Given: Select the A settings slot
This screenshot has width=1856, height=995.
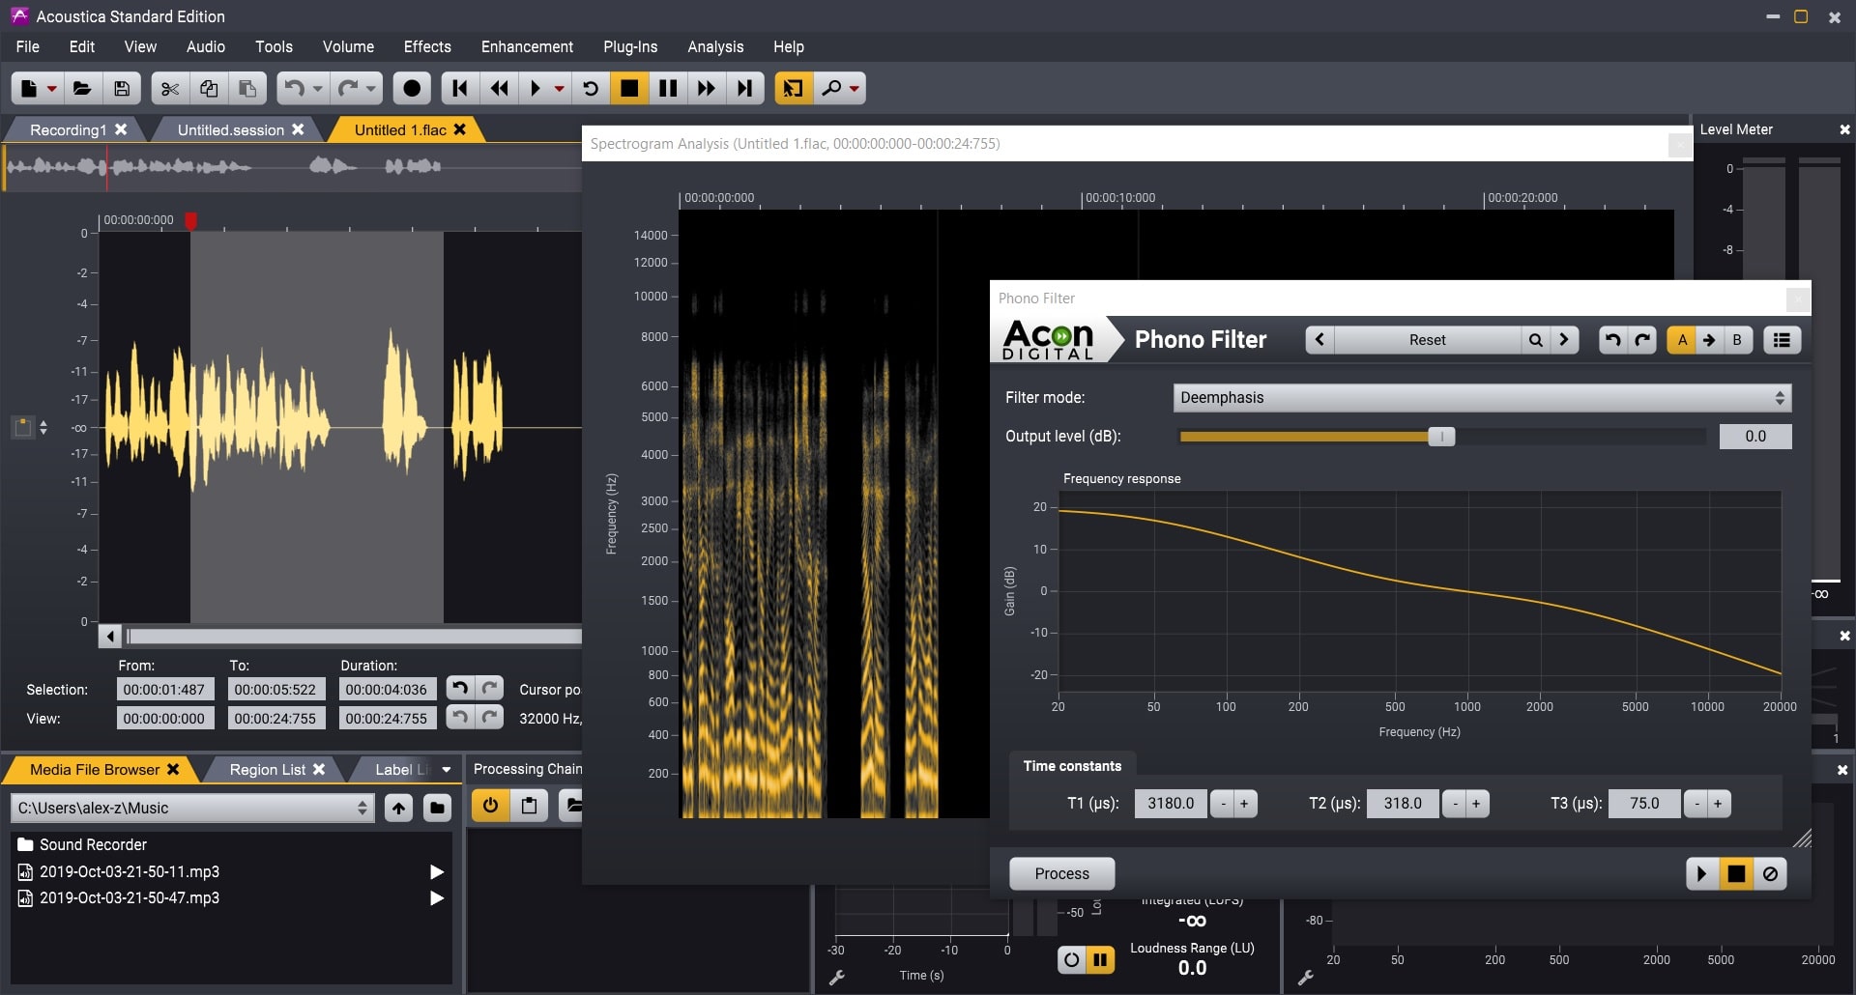Looking at the screenshot, I should pos(1682,340).
